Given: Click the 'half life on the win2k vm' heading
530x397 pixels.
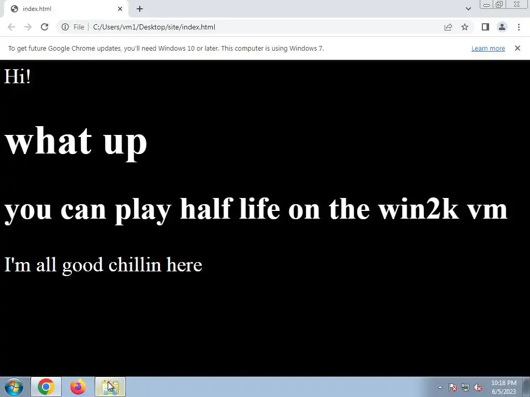Looking at the screenshot, I should (344, 209).
